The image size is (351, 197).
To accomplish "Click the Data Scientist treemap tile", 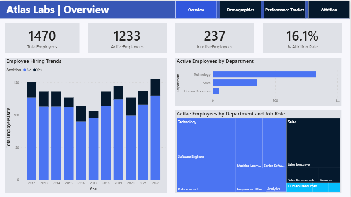I will point(206,175).
